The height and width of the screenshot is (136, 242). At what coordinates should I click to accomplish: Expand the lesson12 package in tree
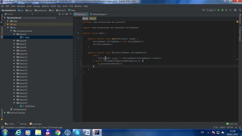(14, 60)
